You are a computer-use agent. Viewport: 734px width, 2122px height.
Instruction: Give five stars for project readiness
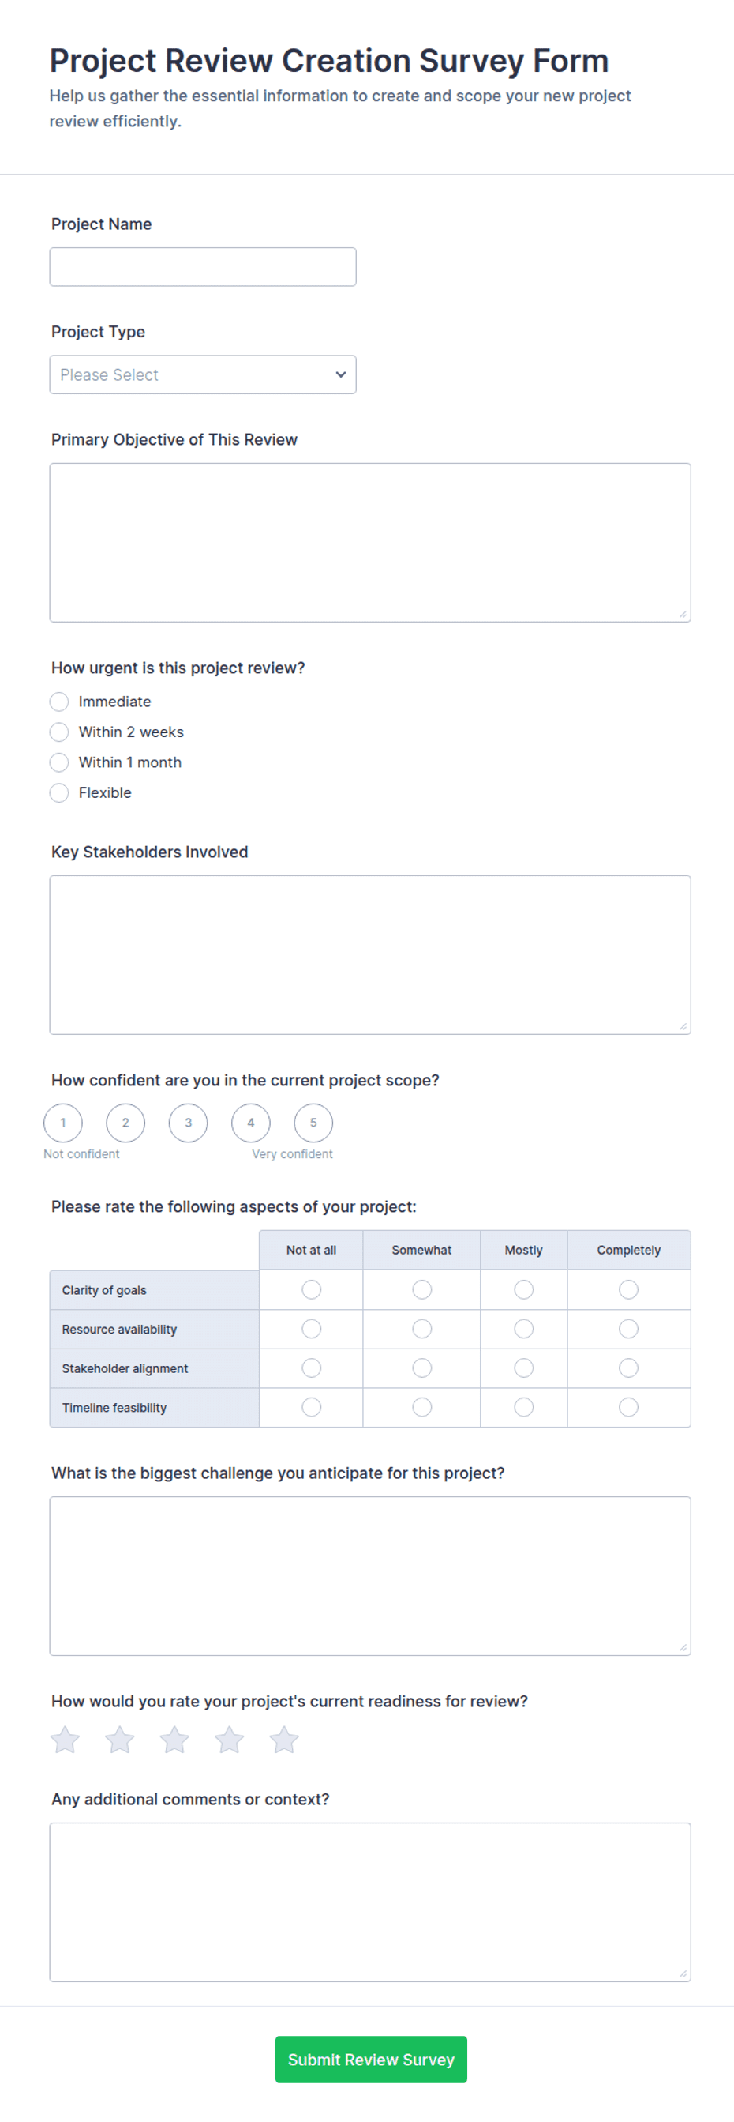[x=284, y=1740]
